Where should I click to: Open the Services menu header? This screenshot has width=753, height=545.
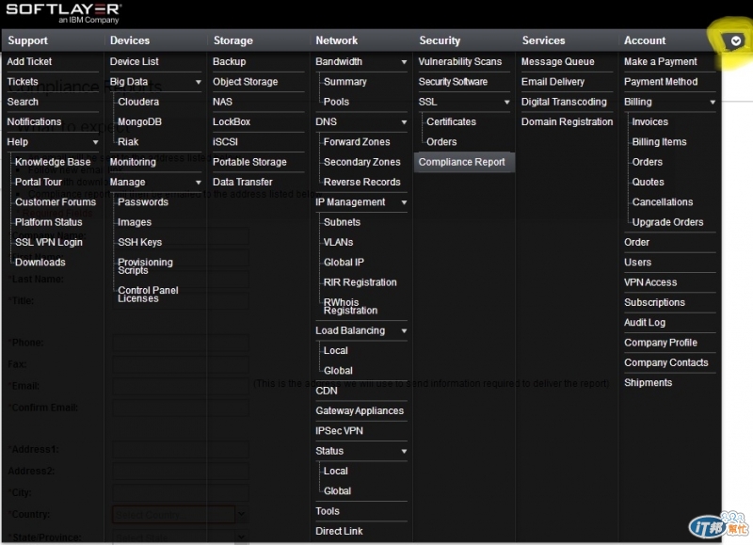tap(543, 40)
